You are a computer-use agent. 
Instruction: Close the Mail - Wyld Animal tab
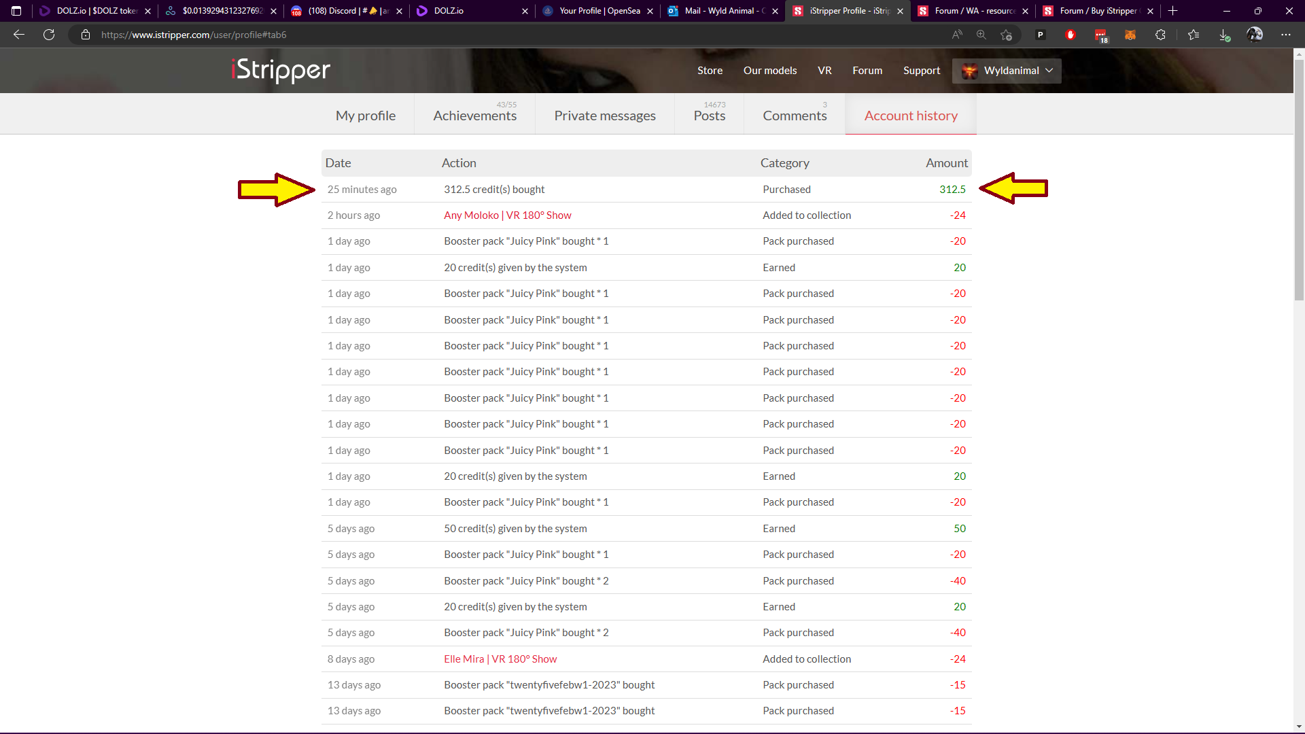pyautogui.click(x=775, y=11)
